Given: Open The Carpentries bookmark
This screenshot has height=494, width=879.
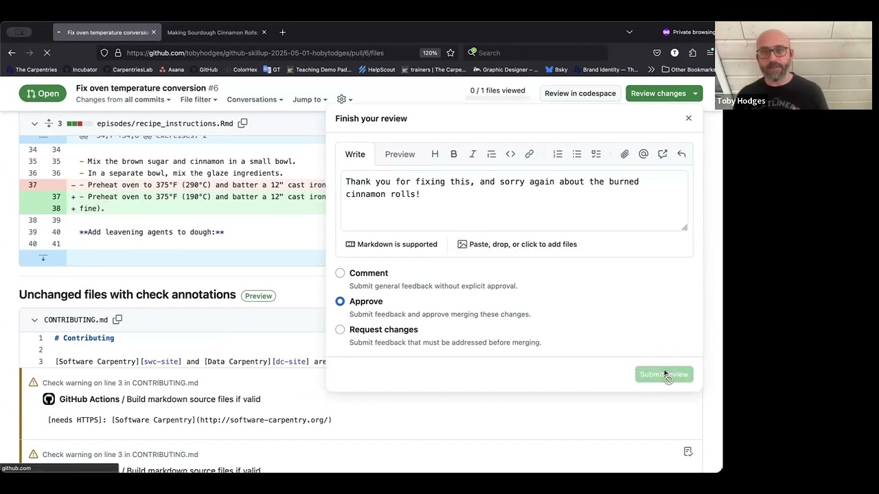Looking at the screenshot, I should [31, 69].
